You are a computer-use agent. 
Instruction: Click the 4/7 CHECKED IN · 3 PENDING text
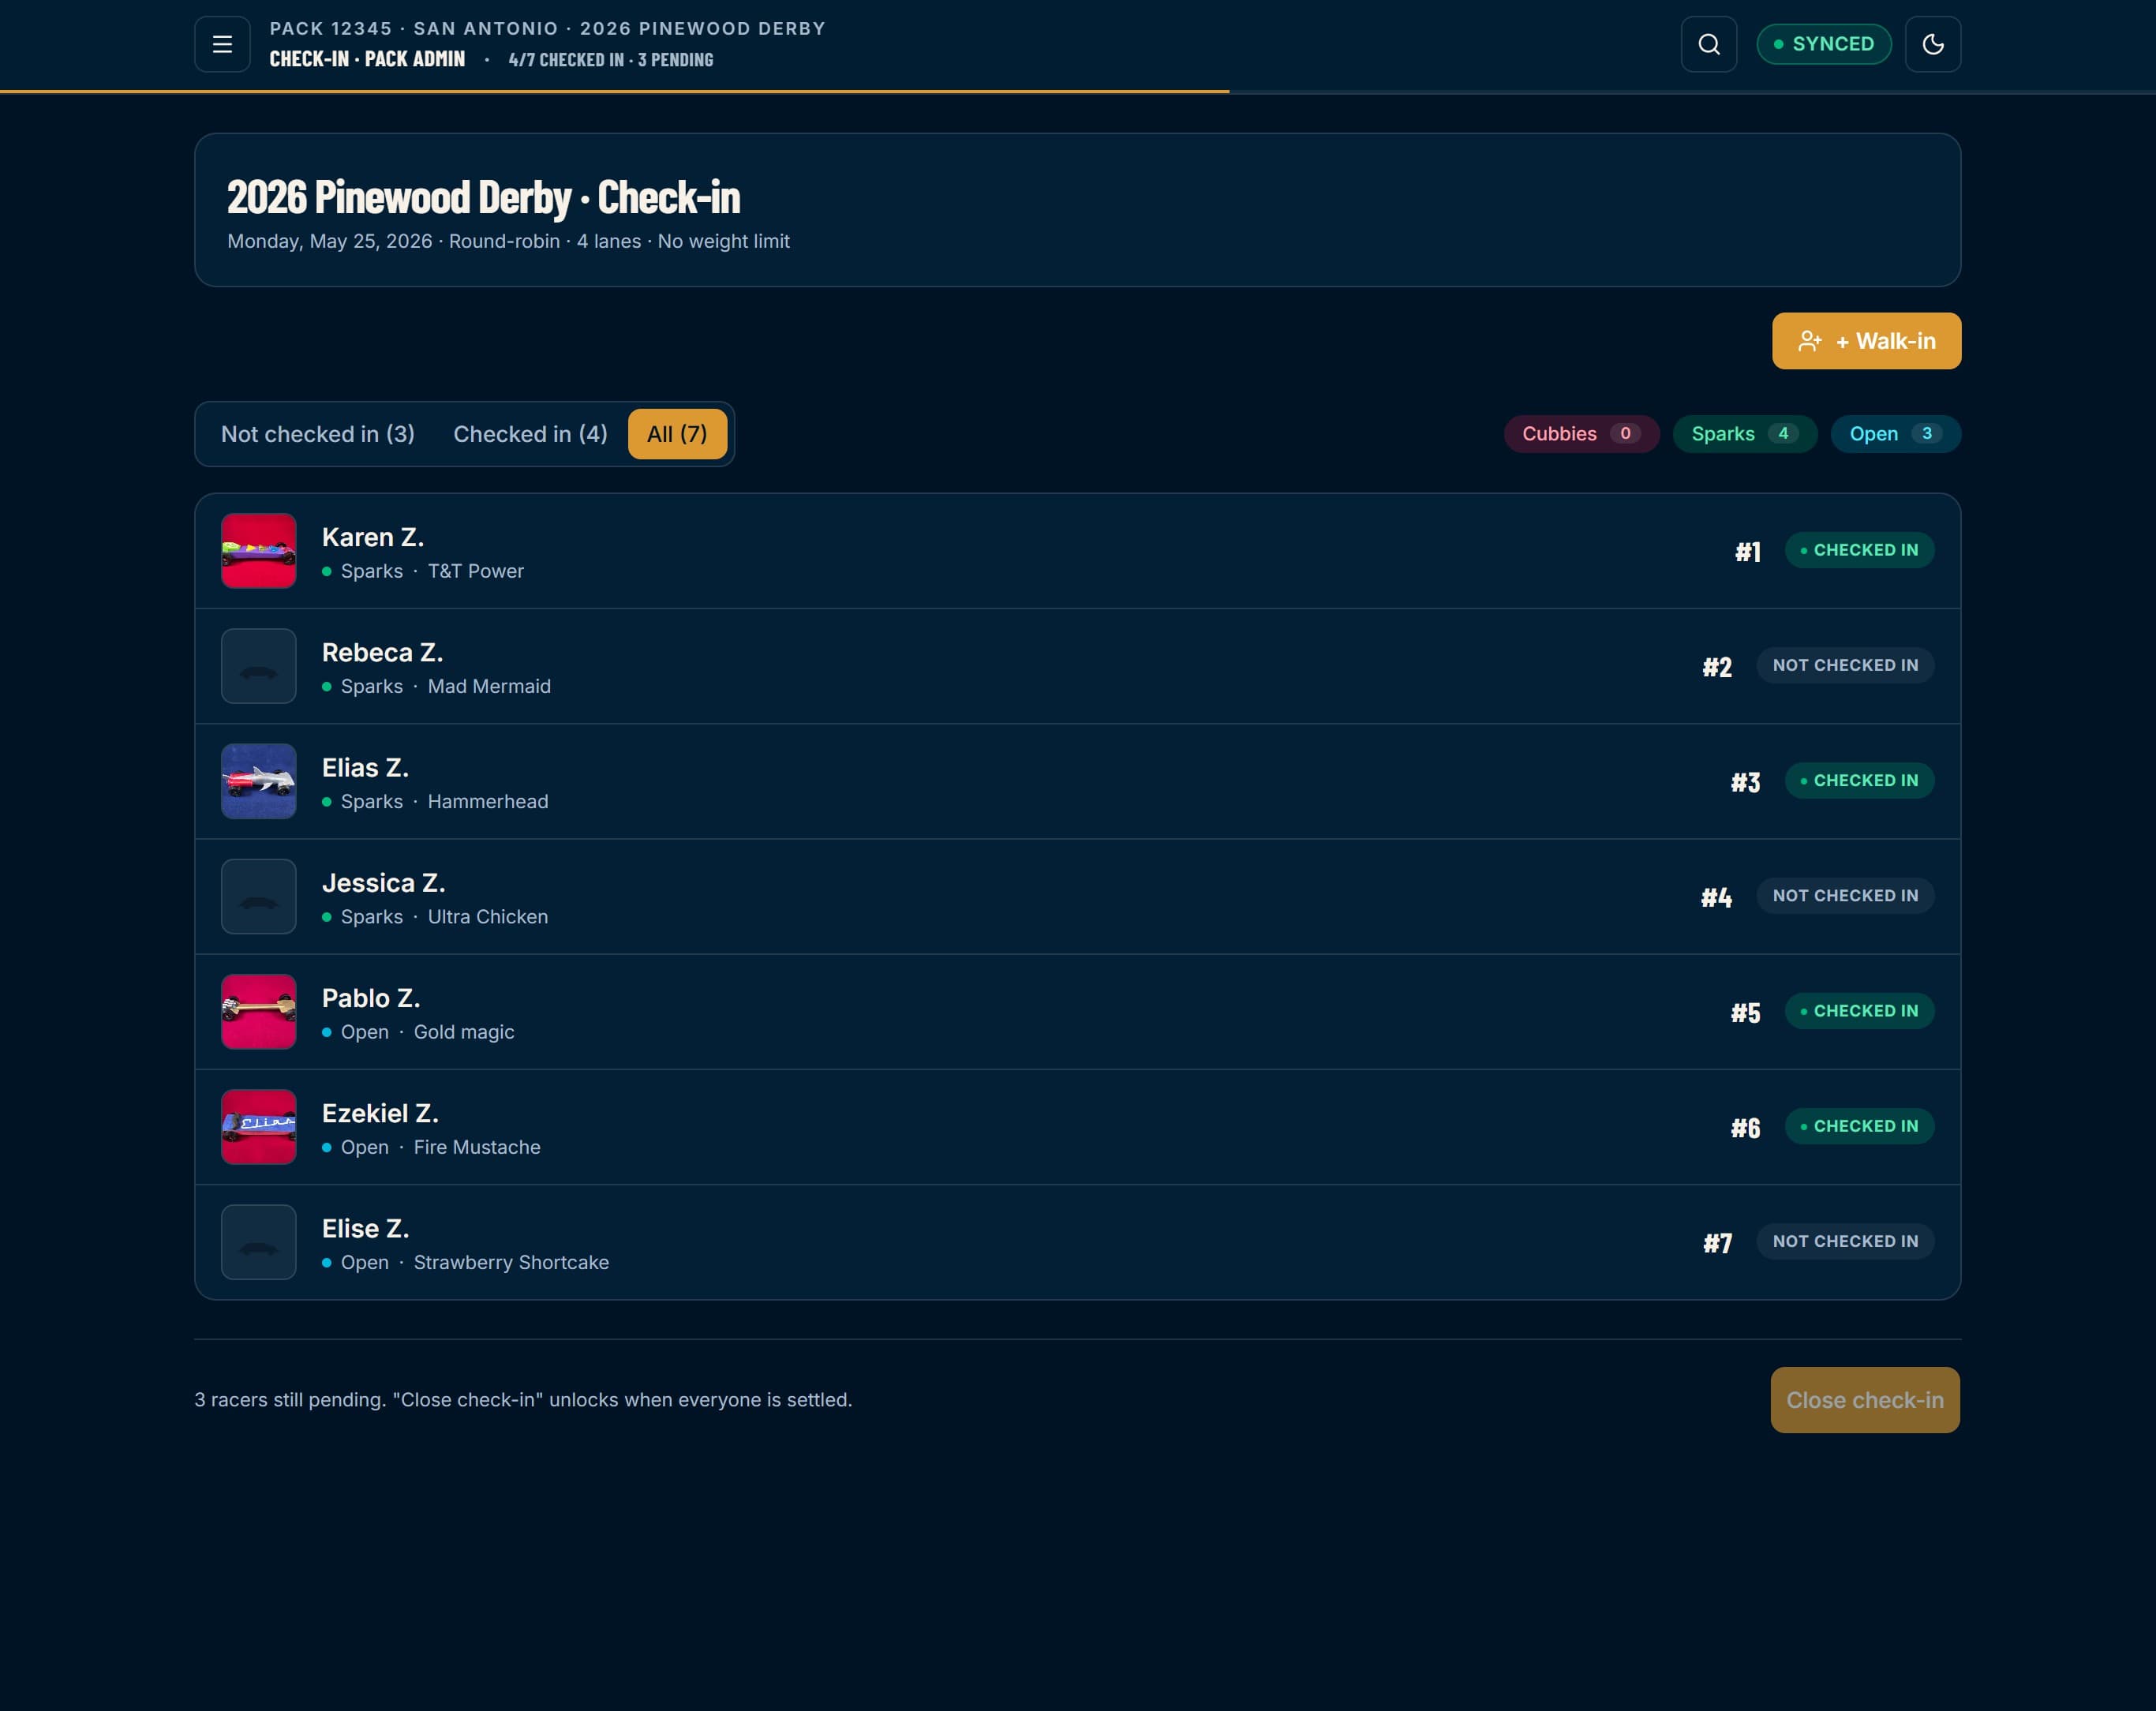611,60
